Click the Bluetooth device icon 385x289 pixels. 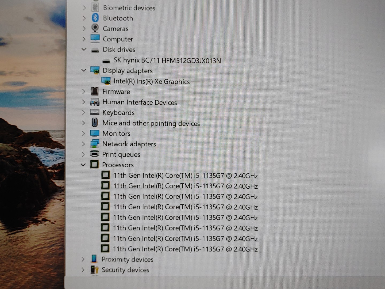point(95,18)
